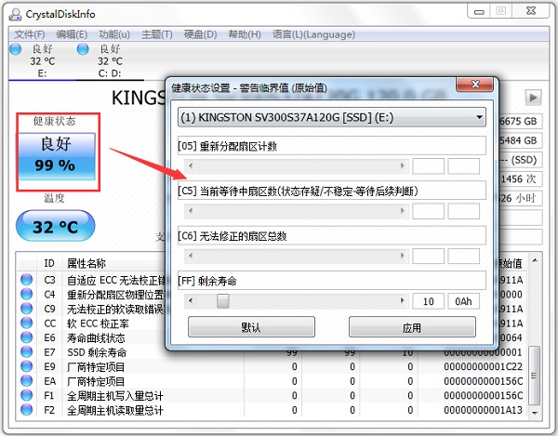
Task: Open the 主题(T) menu
Action: click(x=157, y=34)
